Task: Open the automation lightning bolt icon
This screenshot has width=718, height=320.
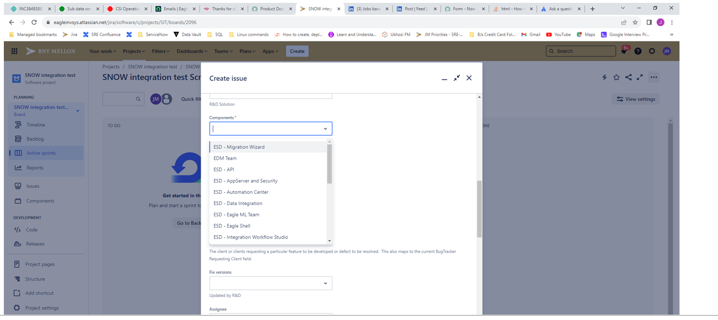Action: pyautogui.click(x=604, y=77)
